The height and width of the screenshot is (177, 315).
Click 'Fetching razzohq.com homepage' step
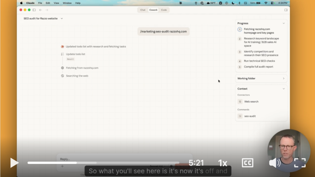tap(259, 31)
